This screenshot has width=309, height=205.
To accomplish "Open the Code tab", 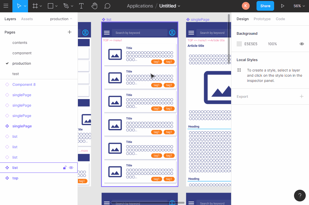I will point(280,19).
